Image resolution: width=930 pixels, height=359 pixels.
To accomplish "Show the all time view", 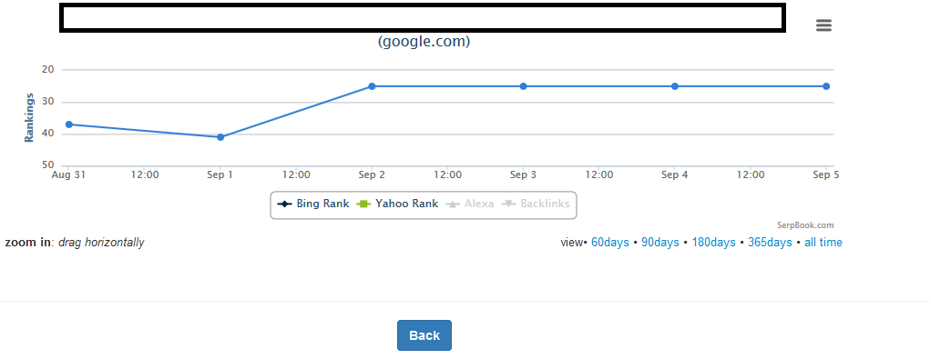I will [823, 243].
